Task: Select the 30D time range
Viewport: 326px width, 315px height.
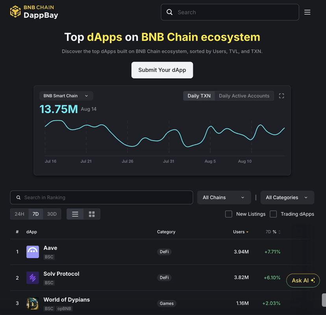Action: (52, 214)
